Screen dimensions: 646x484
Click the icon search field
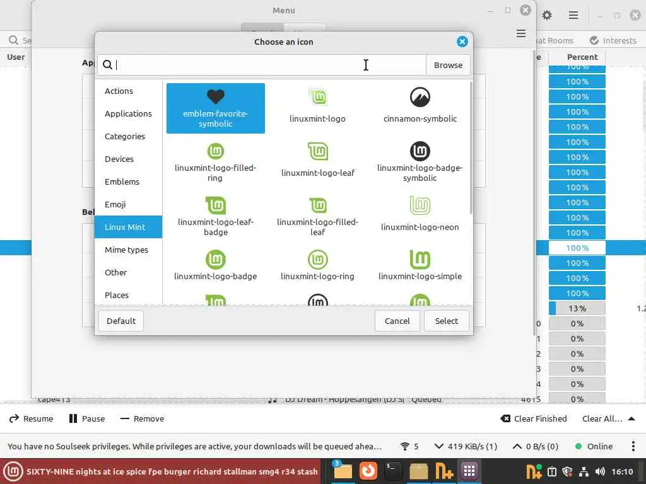[x=262, y=65]
